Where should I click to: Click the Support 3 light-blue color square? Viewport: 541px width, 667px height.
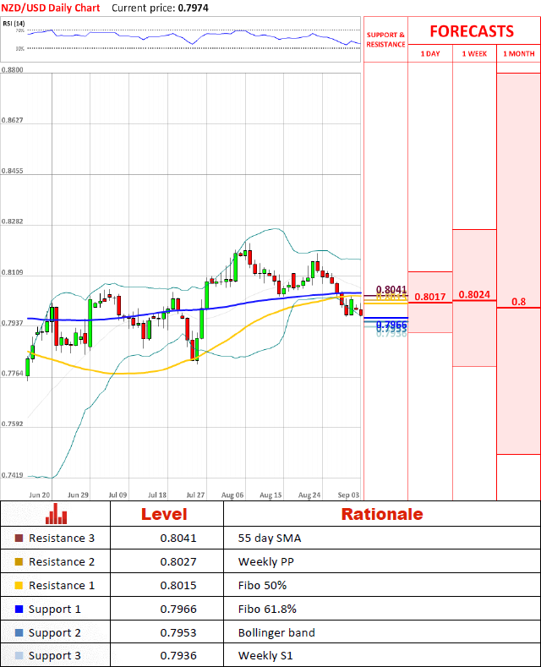[x=19, y=656]
